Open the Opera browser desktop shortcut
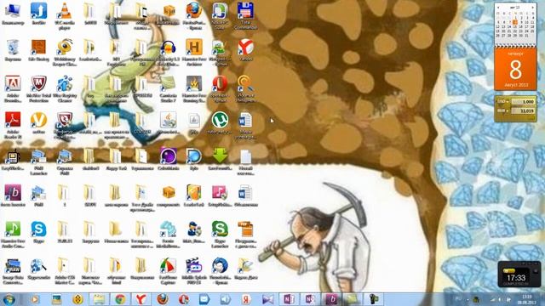Viewport: 545px width, 306px height. tap(220, 88)
